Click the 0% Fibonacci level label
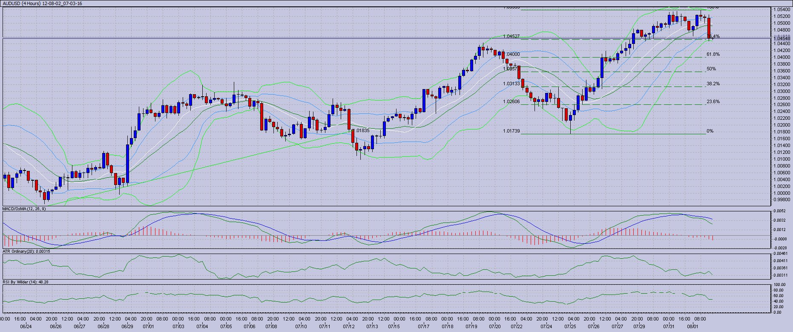The image size is (793, 332). 710,131
